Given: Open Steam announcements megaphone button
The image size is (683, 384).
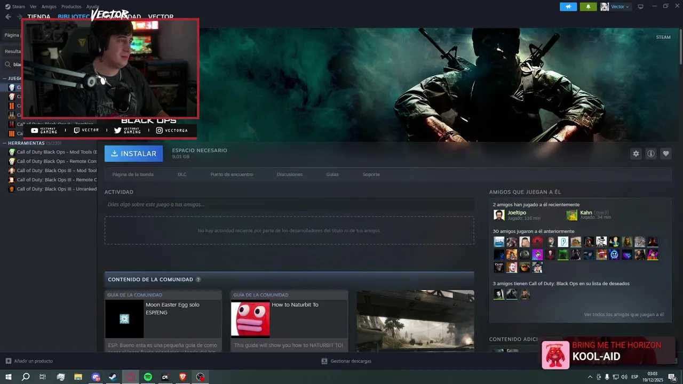Looking at the screenshot, I should pos(568,6).
